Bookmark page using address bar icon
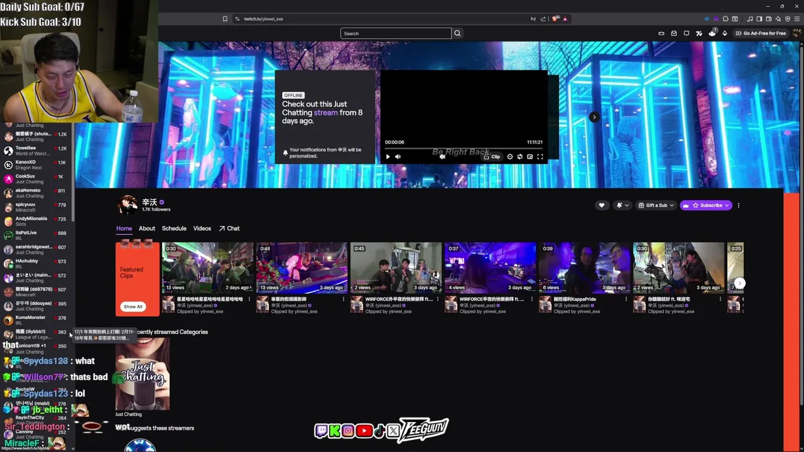Viewport: 804px width, 452px height. (x=225, y=19)
